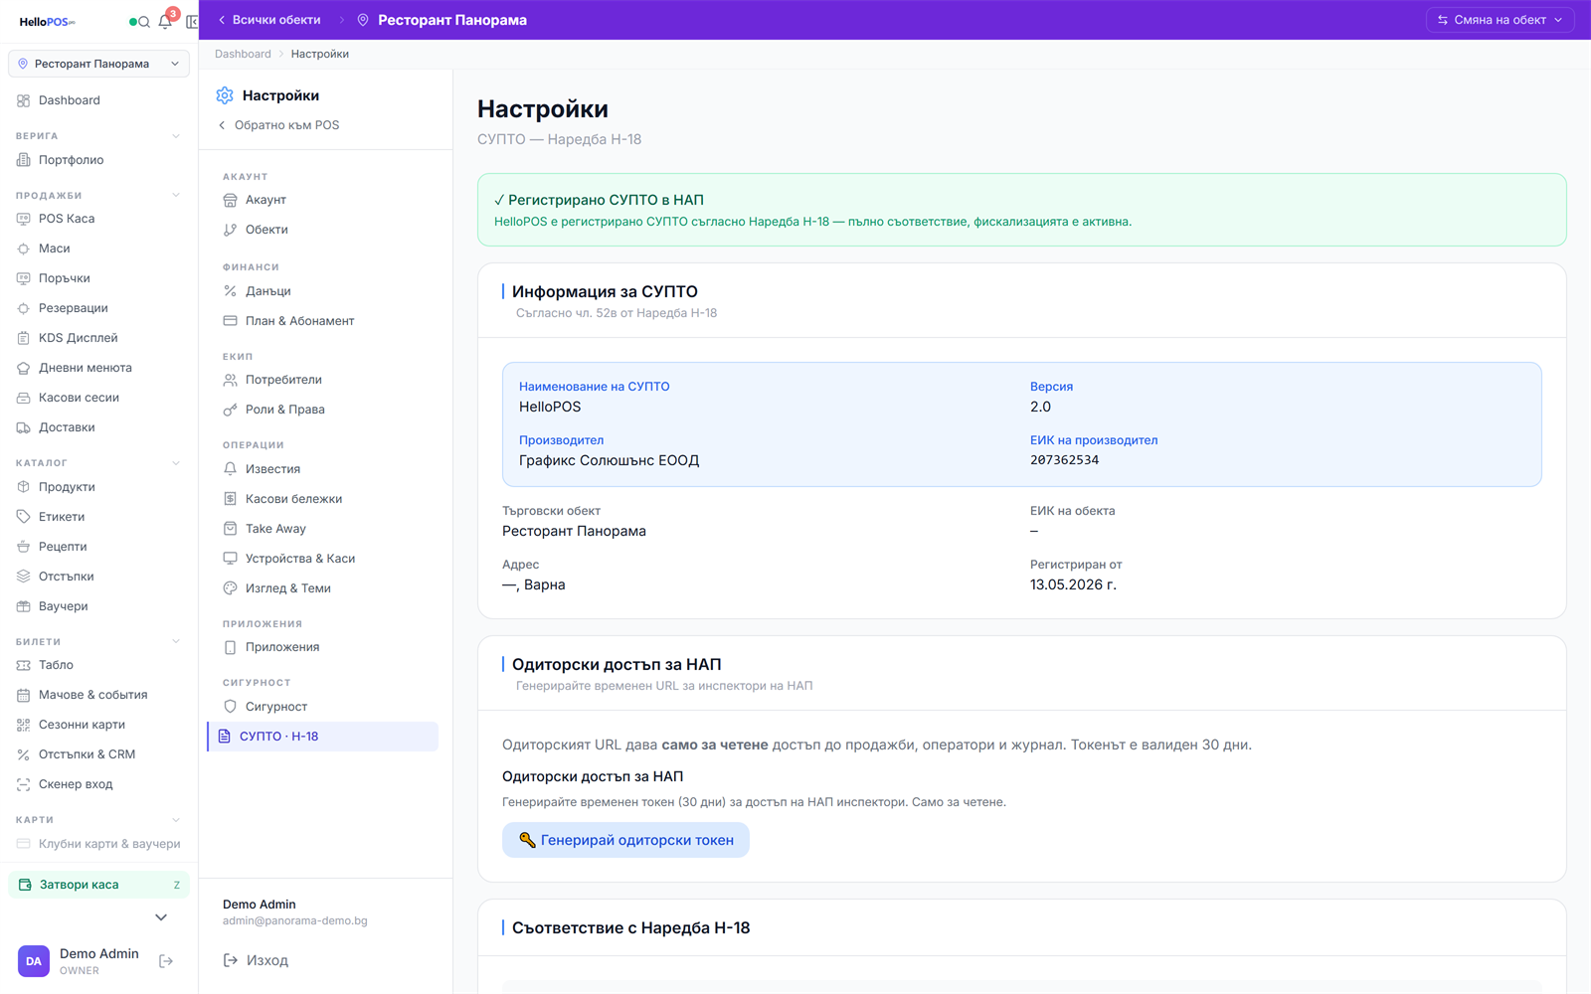Open the search icon in top bar
1591x994 pixels.
[144, 22]
